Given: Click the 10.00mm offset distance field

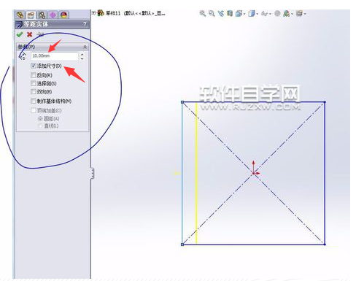Looking at the screenshot, I should pyautogui.click(x=55, y=56).
